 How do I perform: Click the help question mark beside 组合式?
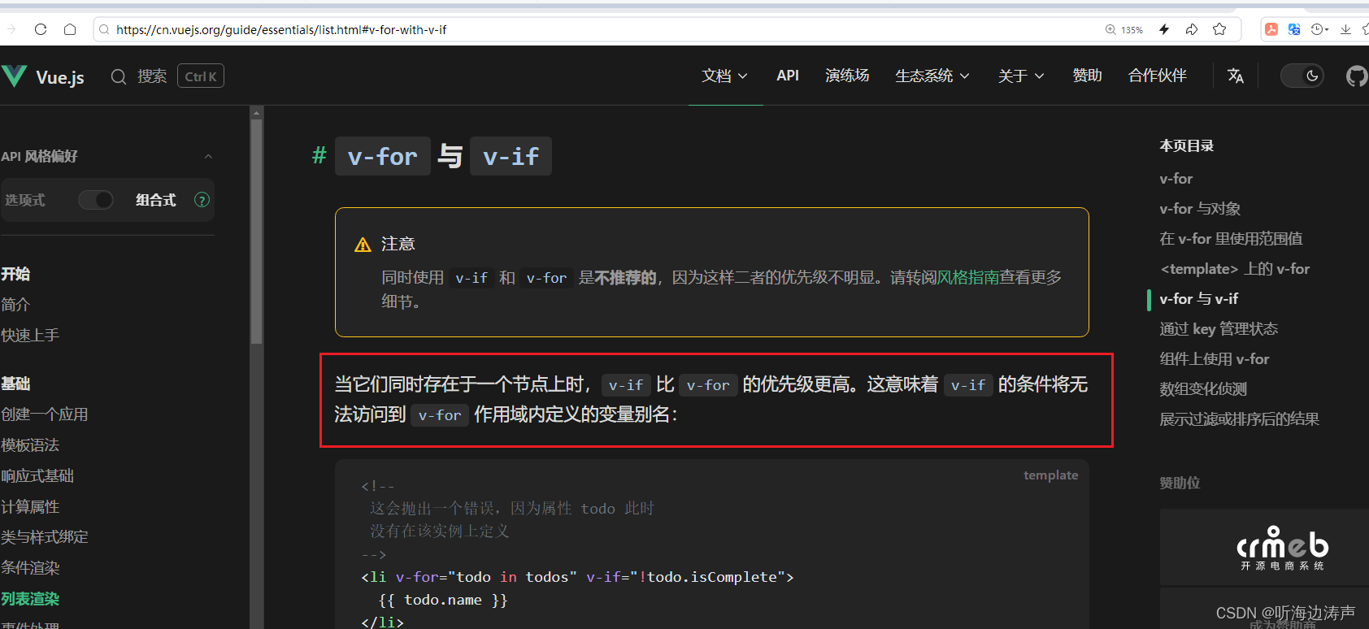click(x=202, y=200)
